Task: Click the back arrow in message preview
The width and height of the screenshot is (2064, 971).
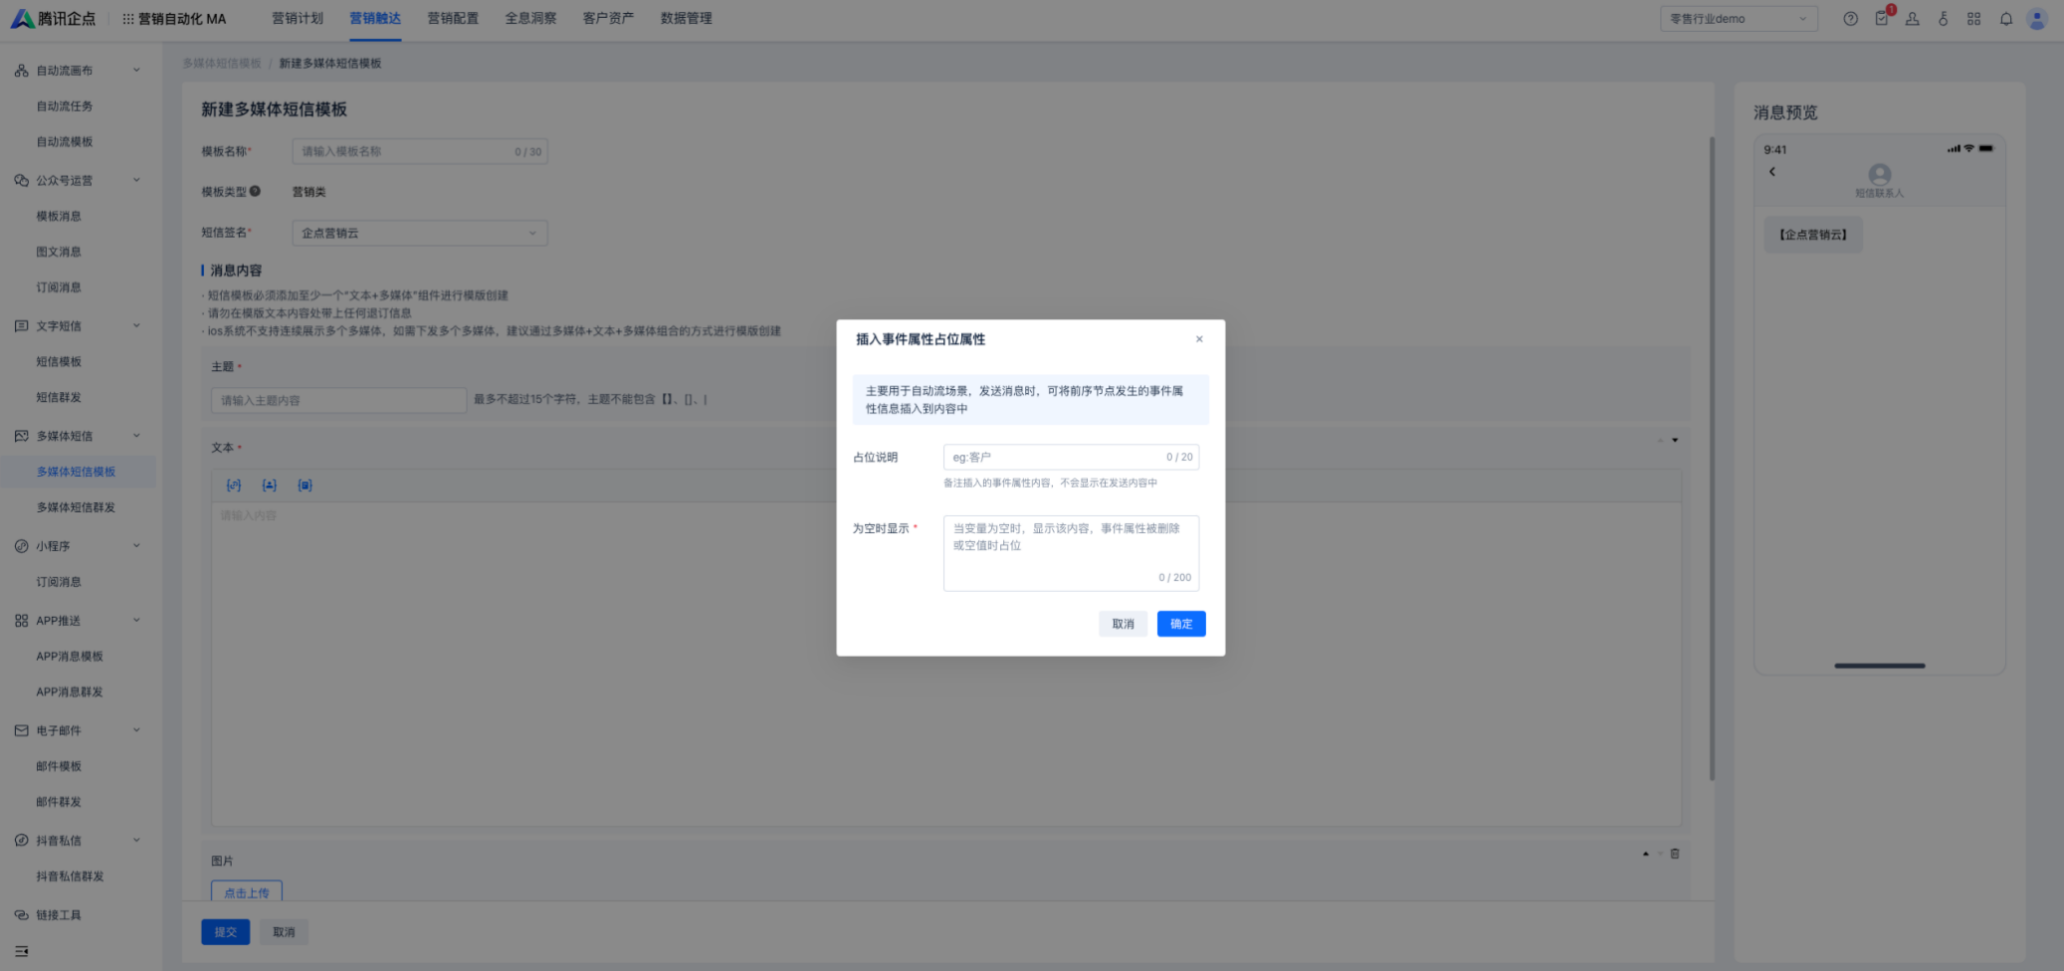Action: point(1772,172)
